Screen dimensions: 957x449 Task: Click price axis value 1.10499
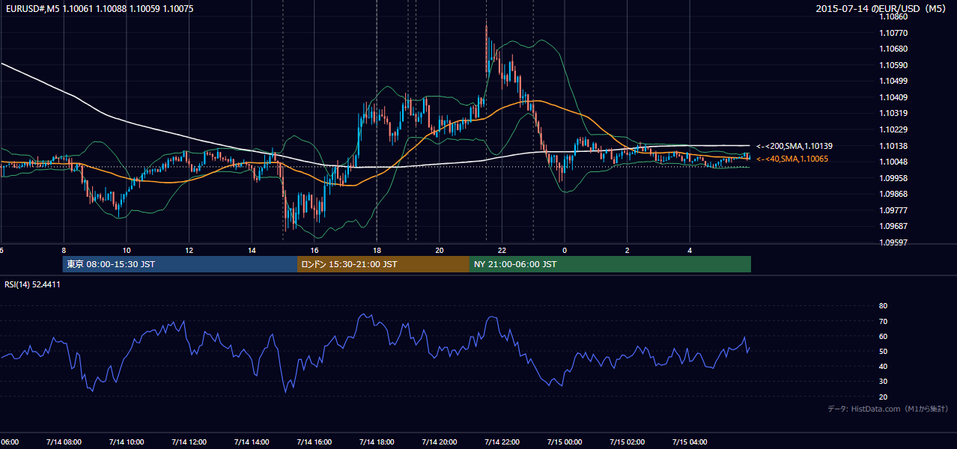(893, 82)
